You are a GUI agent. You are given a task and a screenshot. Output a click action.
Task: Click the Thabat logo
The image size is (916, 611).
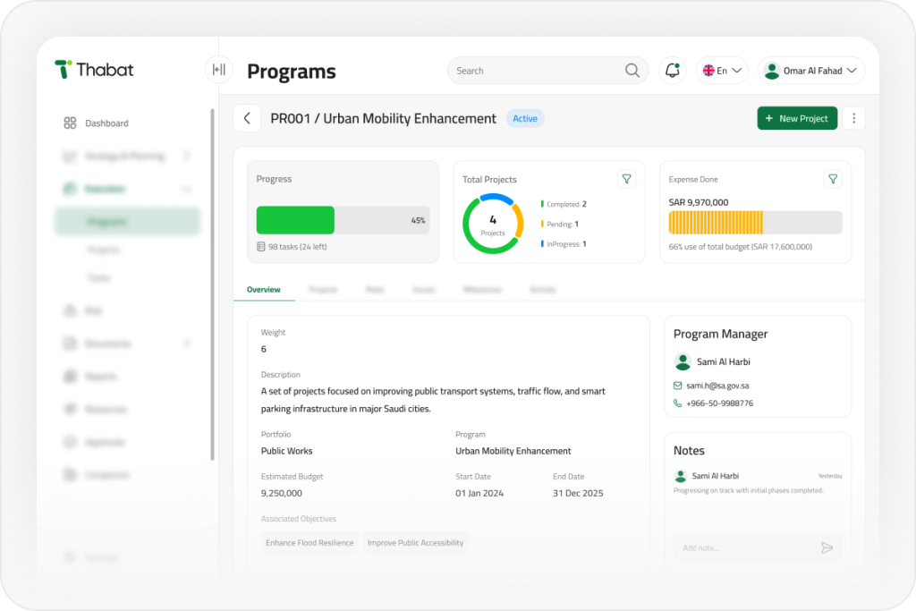click(94, 70)
